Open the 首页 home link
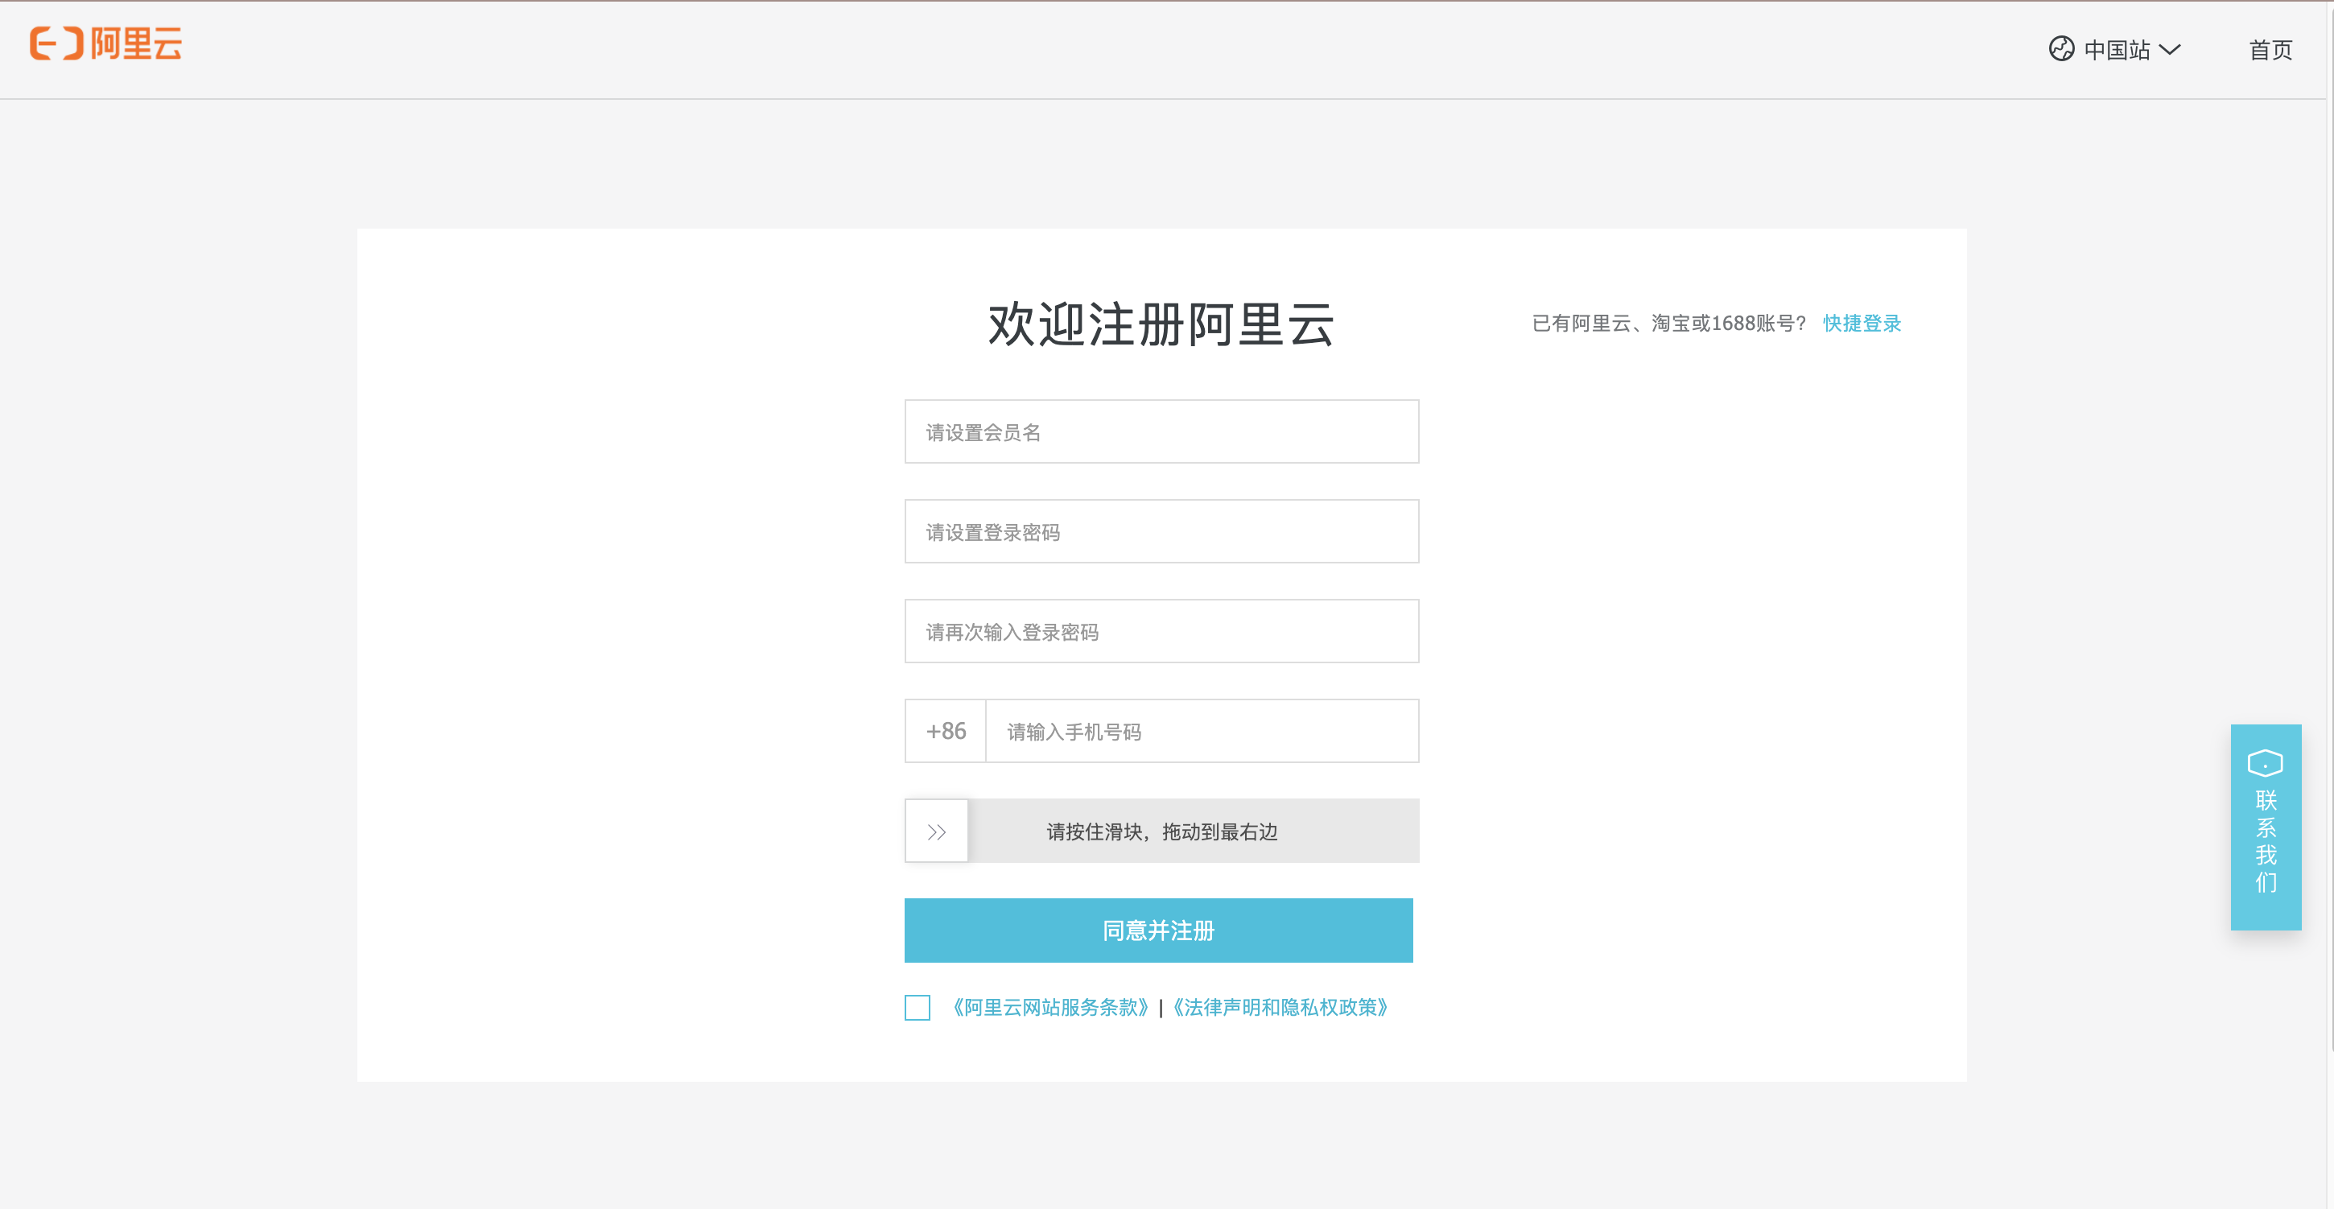The image size is (2334, 1209). point(2270,50)
